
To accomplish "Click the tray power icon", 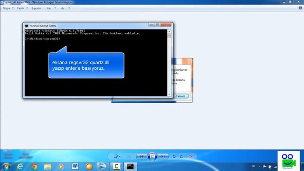I will pos(270,167).
